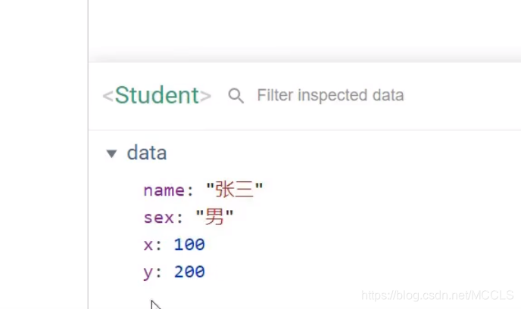Click the right angle bracket of Student
The width and height of the screenshot is (521, 309).
coord(206,96)
